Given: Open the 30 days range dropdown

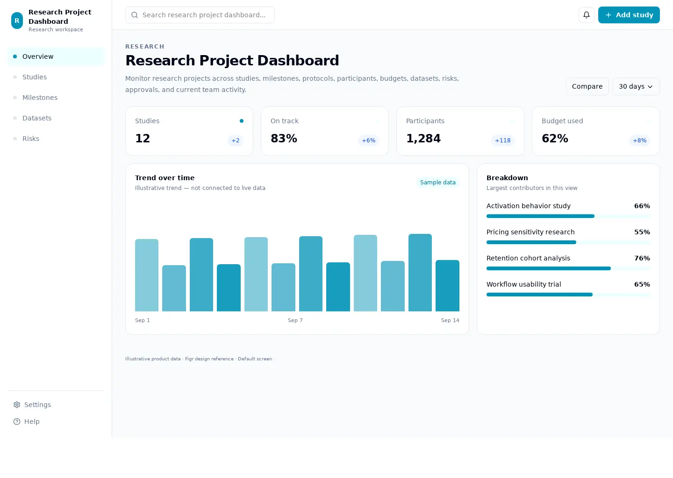Looking at the screenshot, I should [x=636, y=86].
